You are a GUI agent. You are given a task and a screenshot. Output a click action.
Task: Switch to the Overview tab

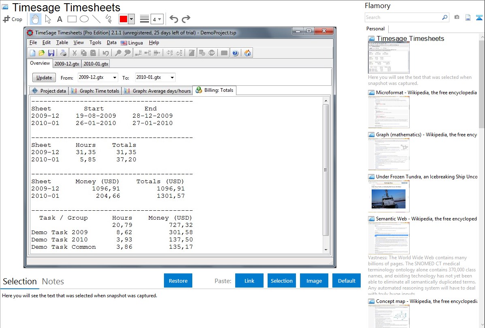point(40,63)
